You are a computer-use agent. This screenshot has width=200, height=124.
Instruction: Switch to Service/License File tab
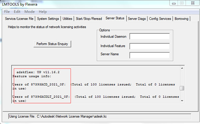[19, 19]
